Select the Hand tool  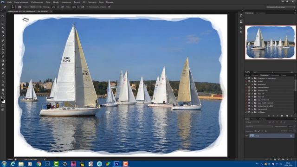3,90
